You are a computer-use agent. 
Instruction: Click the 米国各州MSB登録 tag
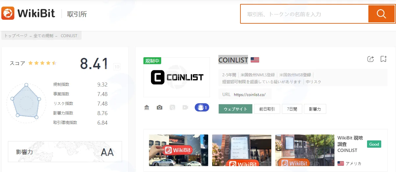(x=295, y=75)
